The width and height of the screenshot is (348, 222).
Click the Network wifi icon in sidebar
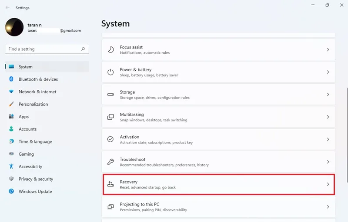point(11,91)
